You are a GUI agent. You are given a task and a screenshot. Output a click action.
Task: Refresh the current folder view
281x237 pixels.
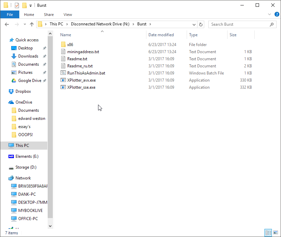click(201, 24)
